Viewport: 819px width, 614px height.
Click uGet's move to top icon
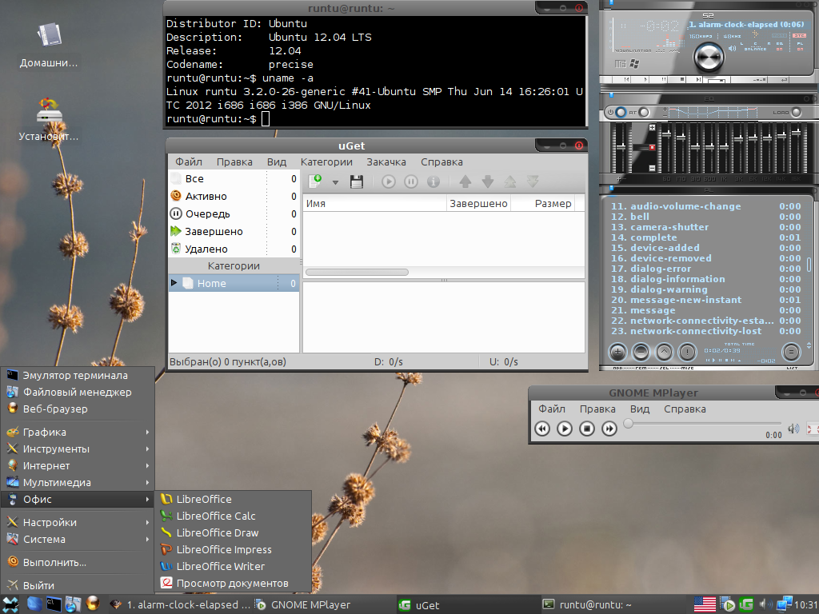coord(510,181)
